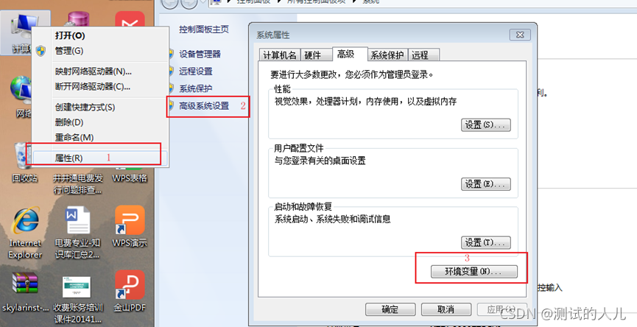Close the 系统属性 dialog
This screenshot has height=327, width=637.
520,35
